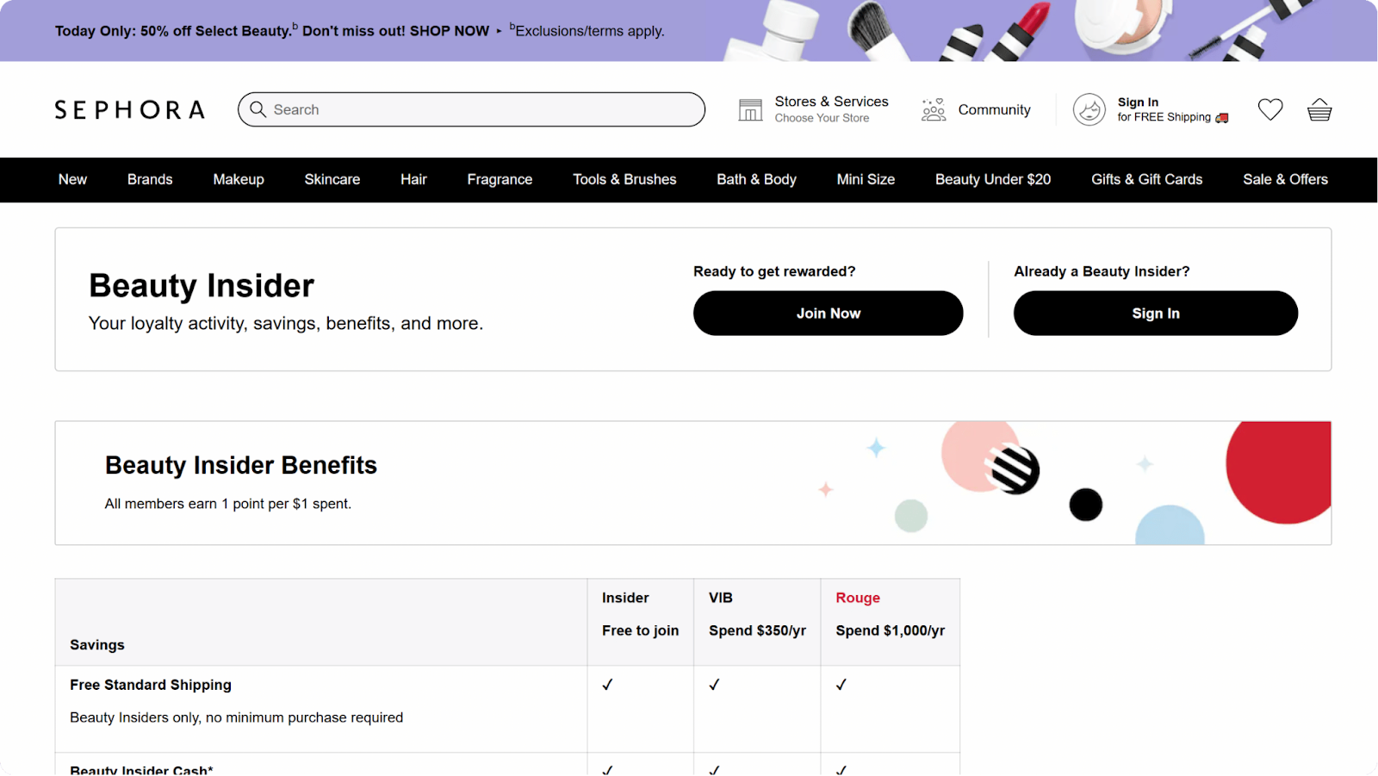
Task: Open the Exclusions/terms apply link
Action: [588, 31]
